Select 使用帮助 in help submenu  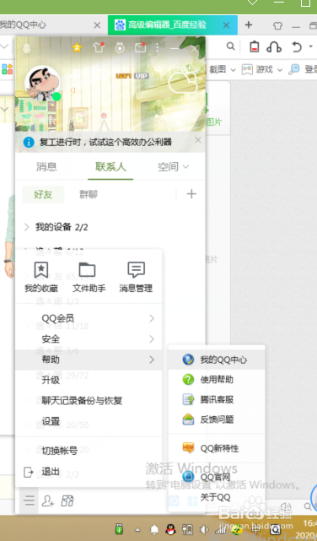click(x=217, y=380)
